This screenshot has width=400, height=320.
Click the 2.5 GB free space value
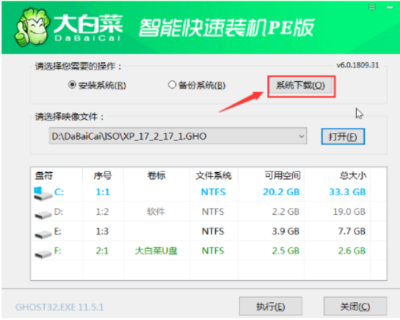click(x=286, y=251)
